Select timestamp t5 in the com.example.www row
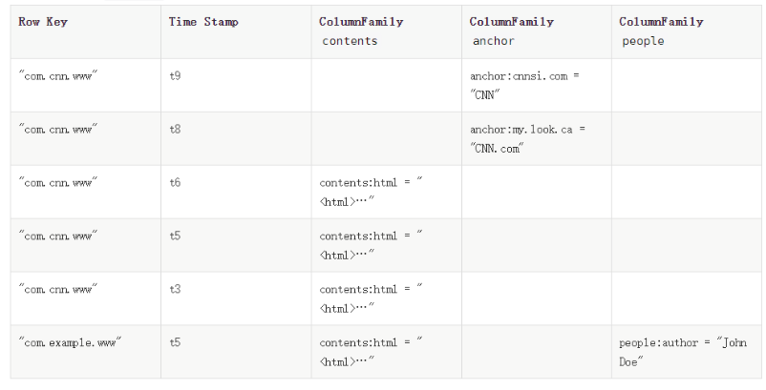Image resolution: width=766 pixels, height=390 pixels. 236,352
